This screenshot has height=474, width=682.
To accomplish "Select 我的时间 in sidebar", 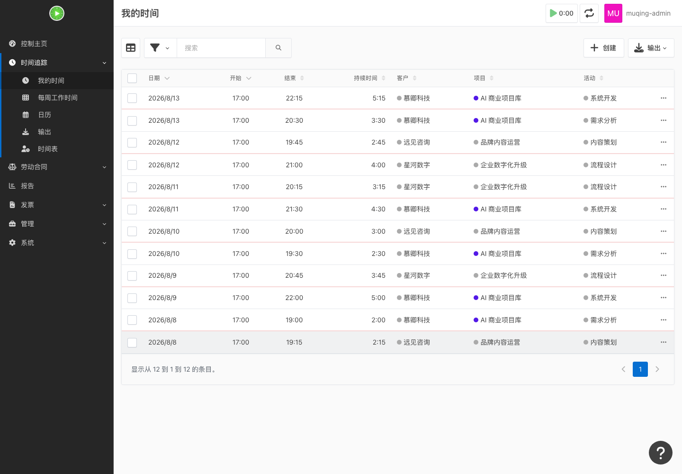I will pos(57,81).
